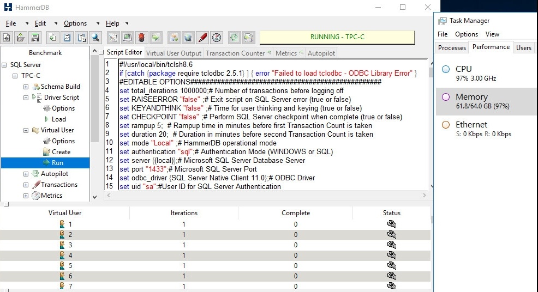Click the globe Mode toolbar icon
This screenshot has width=538, height=292.
coord(188,38)
